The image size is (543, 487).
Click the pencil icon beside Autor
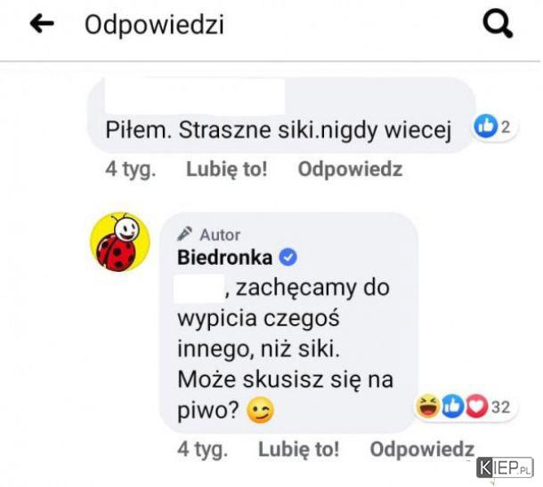click(x=184, y=234)
